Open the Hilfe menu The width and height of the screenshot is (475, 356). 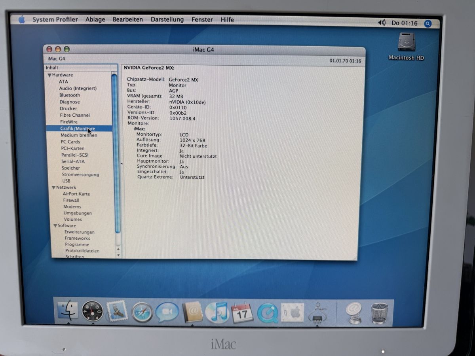(227, 20)
